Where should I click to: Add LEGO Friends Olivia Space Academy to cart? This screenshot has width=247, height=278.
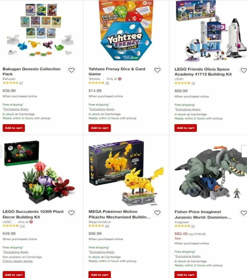tap(186, 128)
